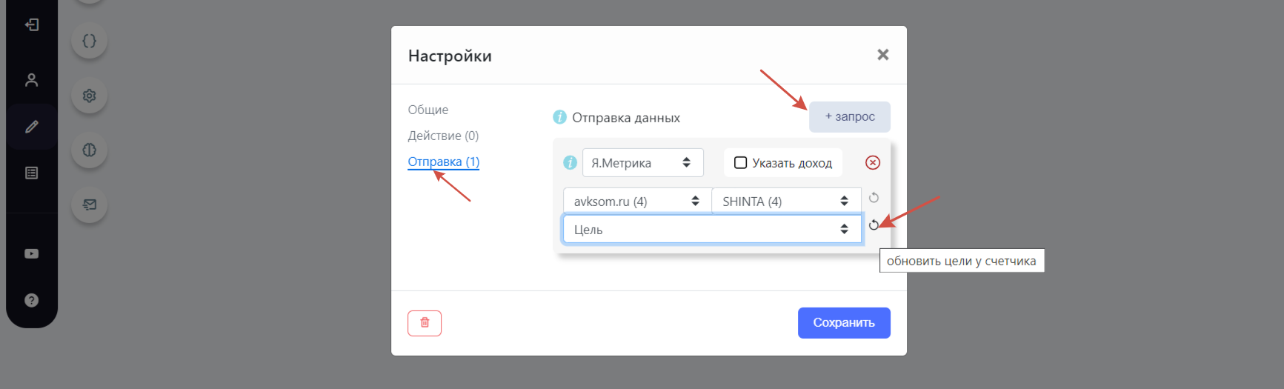Screen dimensions: 1284x389
Task: Click the Отправка данных heading text
Action: (626, 118)
